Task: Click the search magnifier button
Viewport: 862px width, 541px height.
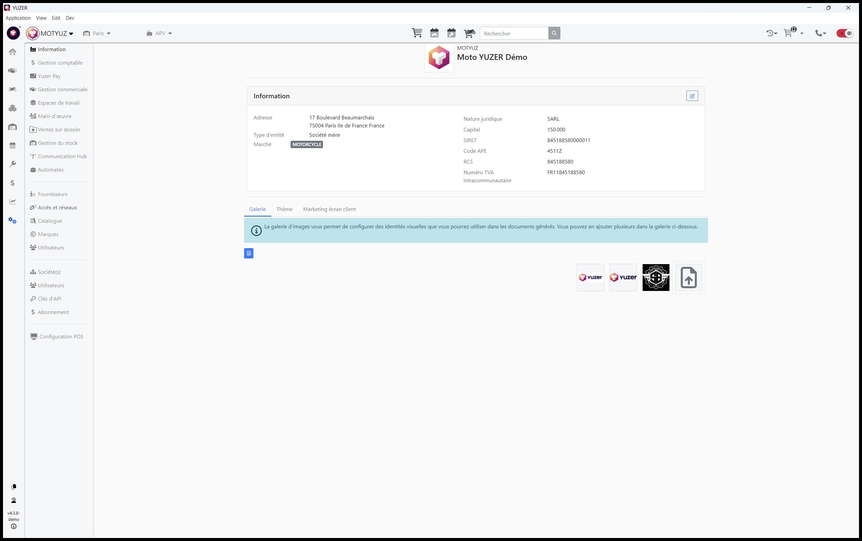Action: tap(554, 33)
